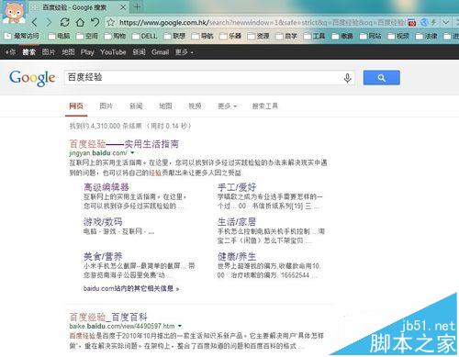Open Play in Google's black bar
Viewport: 459px width, 357px height.
click(x=87, y=52)
